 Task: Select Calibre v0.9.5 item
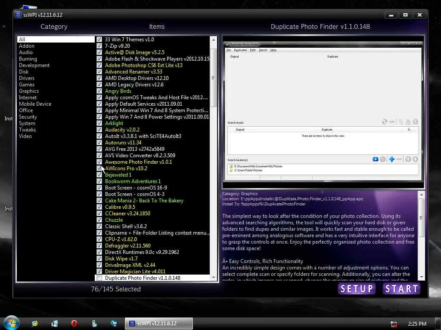coord(120,207)
